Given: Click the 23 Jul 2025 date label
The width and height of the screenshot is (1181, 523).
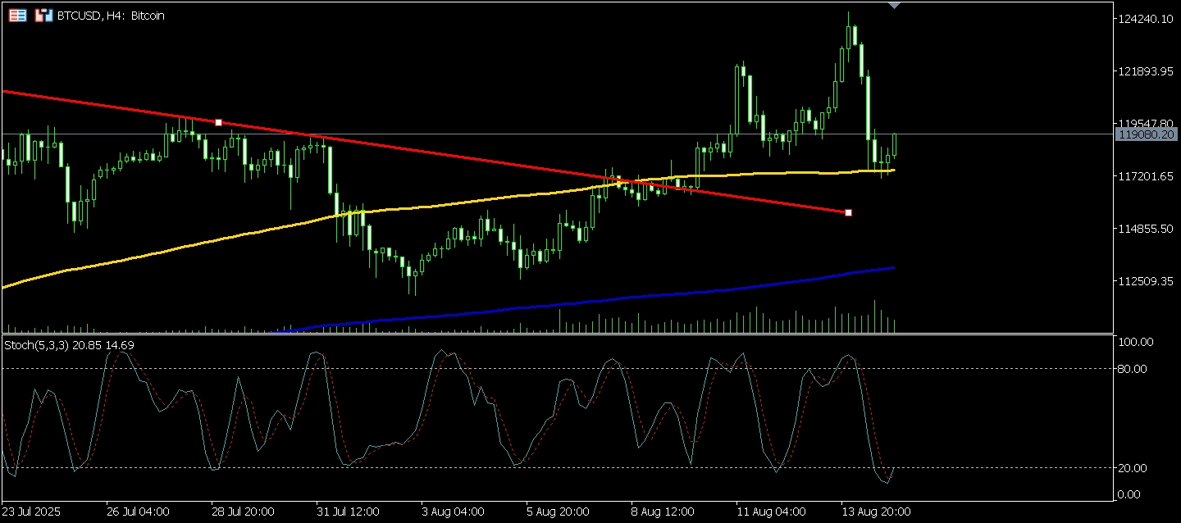Looking at the screenshot, I should pyautogui.click(x=31, y=512).
